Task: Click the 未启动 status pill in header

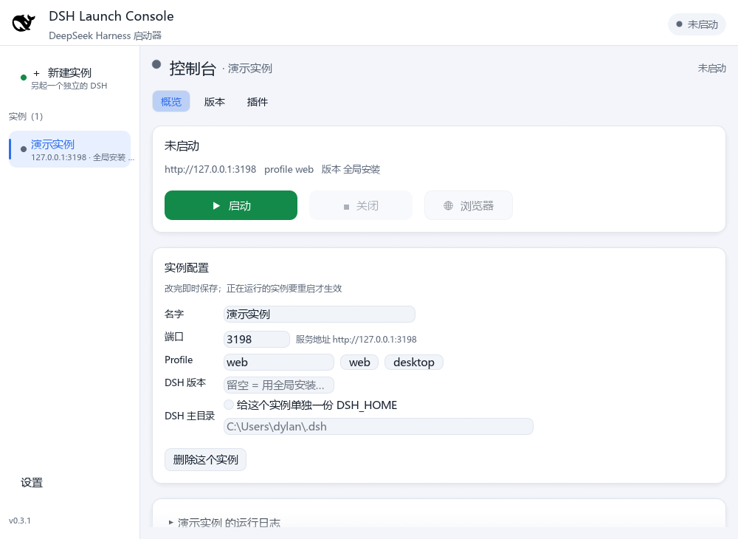Action: click(x=697, y=24)
